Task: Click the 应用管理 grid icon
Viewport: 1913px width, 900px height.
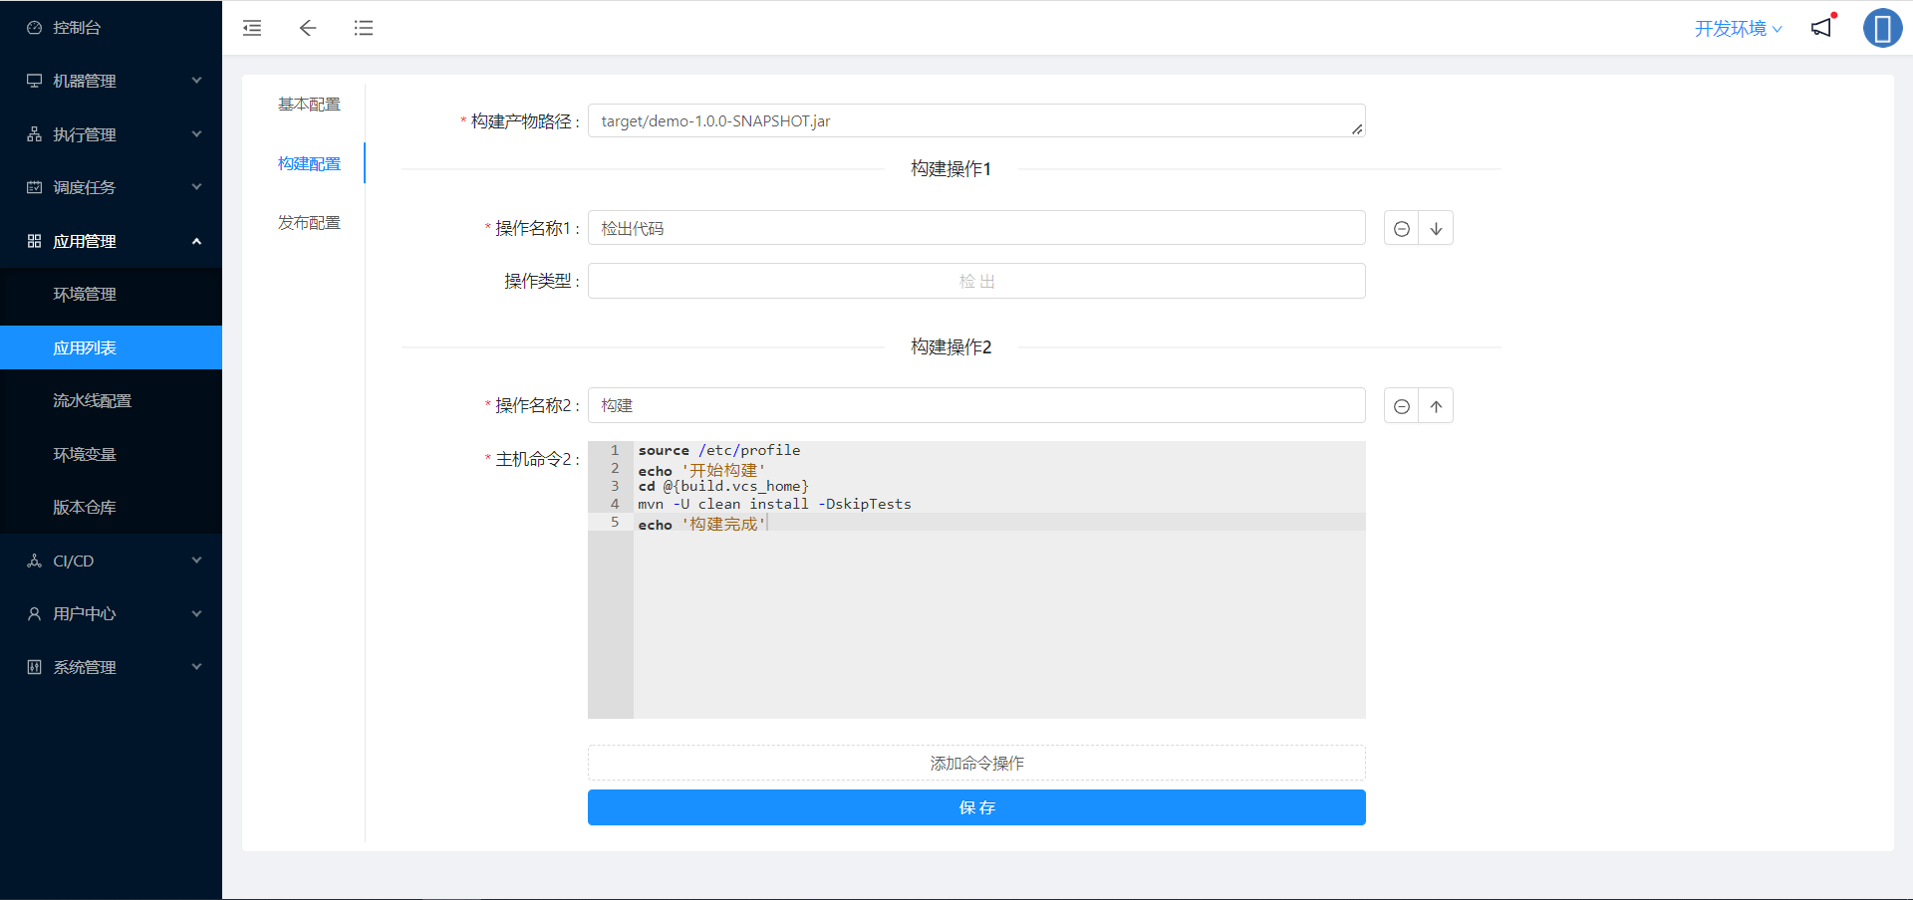Action: [34, 241]
